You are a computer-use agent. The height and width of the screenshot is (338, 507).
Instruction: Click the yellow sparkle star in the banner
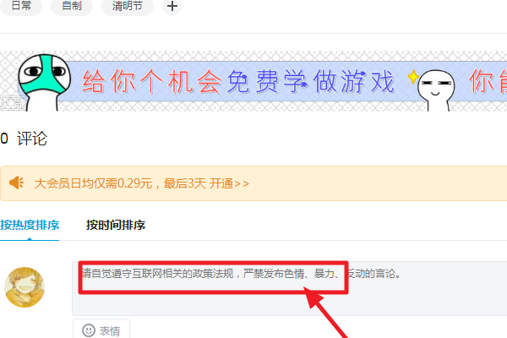click(413, 77)
